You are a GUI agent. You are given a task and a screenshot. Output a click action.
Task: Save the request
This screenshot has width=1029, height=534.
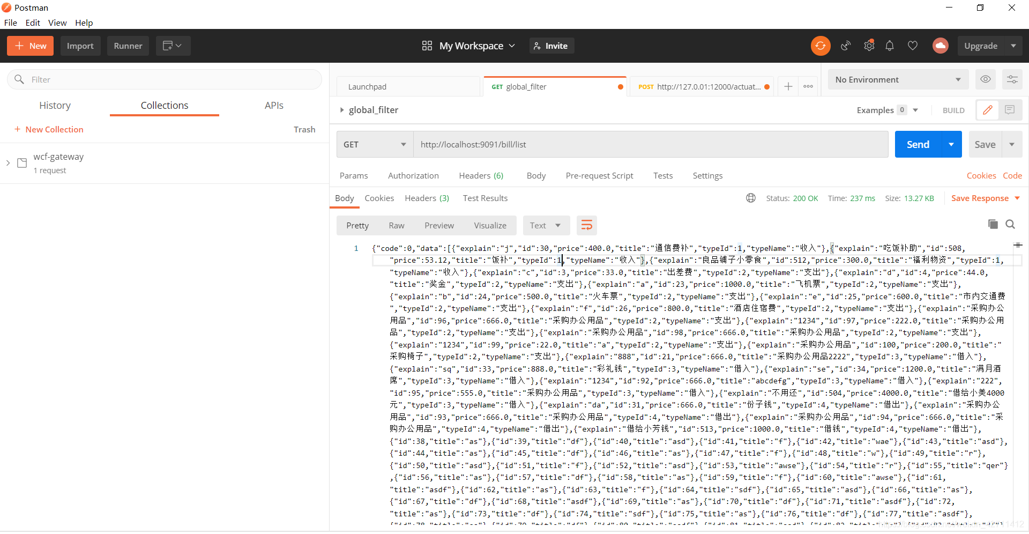[x=985, y=144]
